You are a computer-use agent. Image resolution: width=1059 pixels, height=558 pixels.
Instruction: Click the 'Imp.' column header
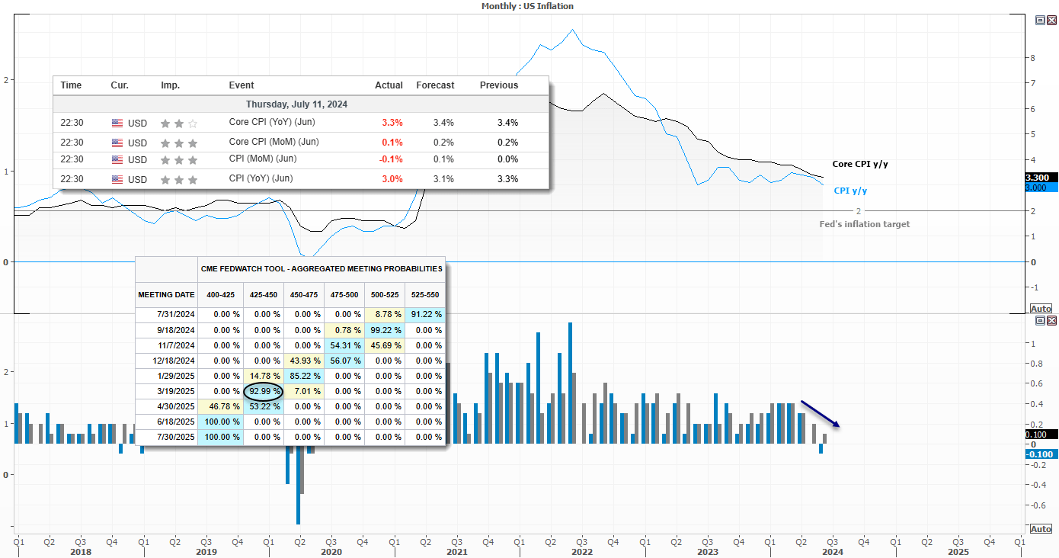coord(171,85)
